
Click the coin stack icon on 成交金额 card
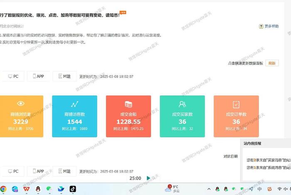[x=128, y=104]
